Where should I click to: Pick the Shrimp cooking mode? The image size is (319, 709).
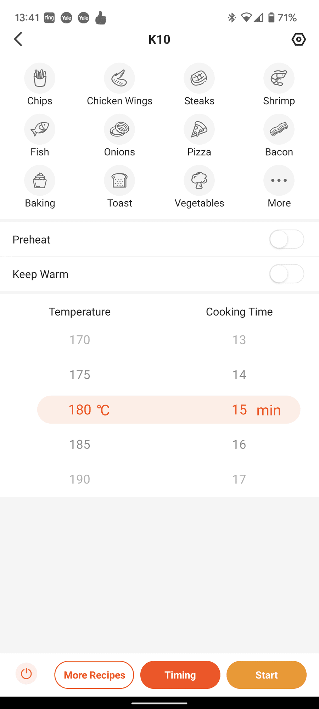(279, 78)
